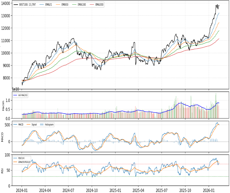Click the 2024-07 date tick label
Screen dimensions: 230x193
click(x=68, y=191)
